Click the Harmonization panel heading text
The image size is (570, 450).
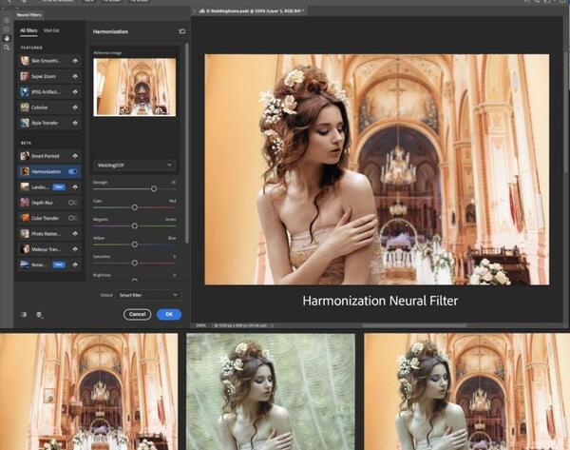110,31
